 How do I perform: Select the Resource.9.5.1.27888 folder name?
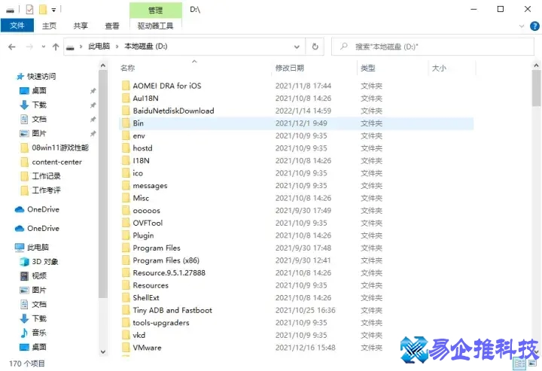[169, 273]
